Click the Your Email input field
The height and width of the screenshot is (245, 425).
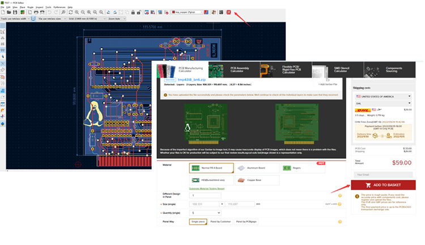pos(383,175)
